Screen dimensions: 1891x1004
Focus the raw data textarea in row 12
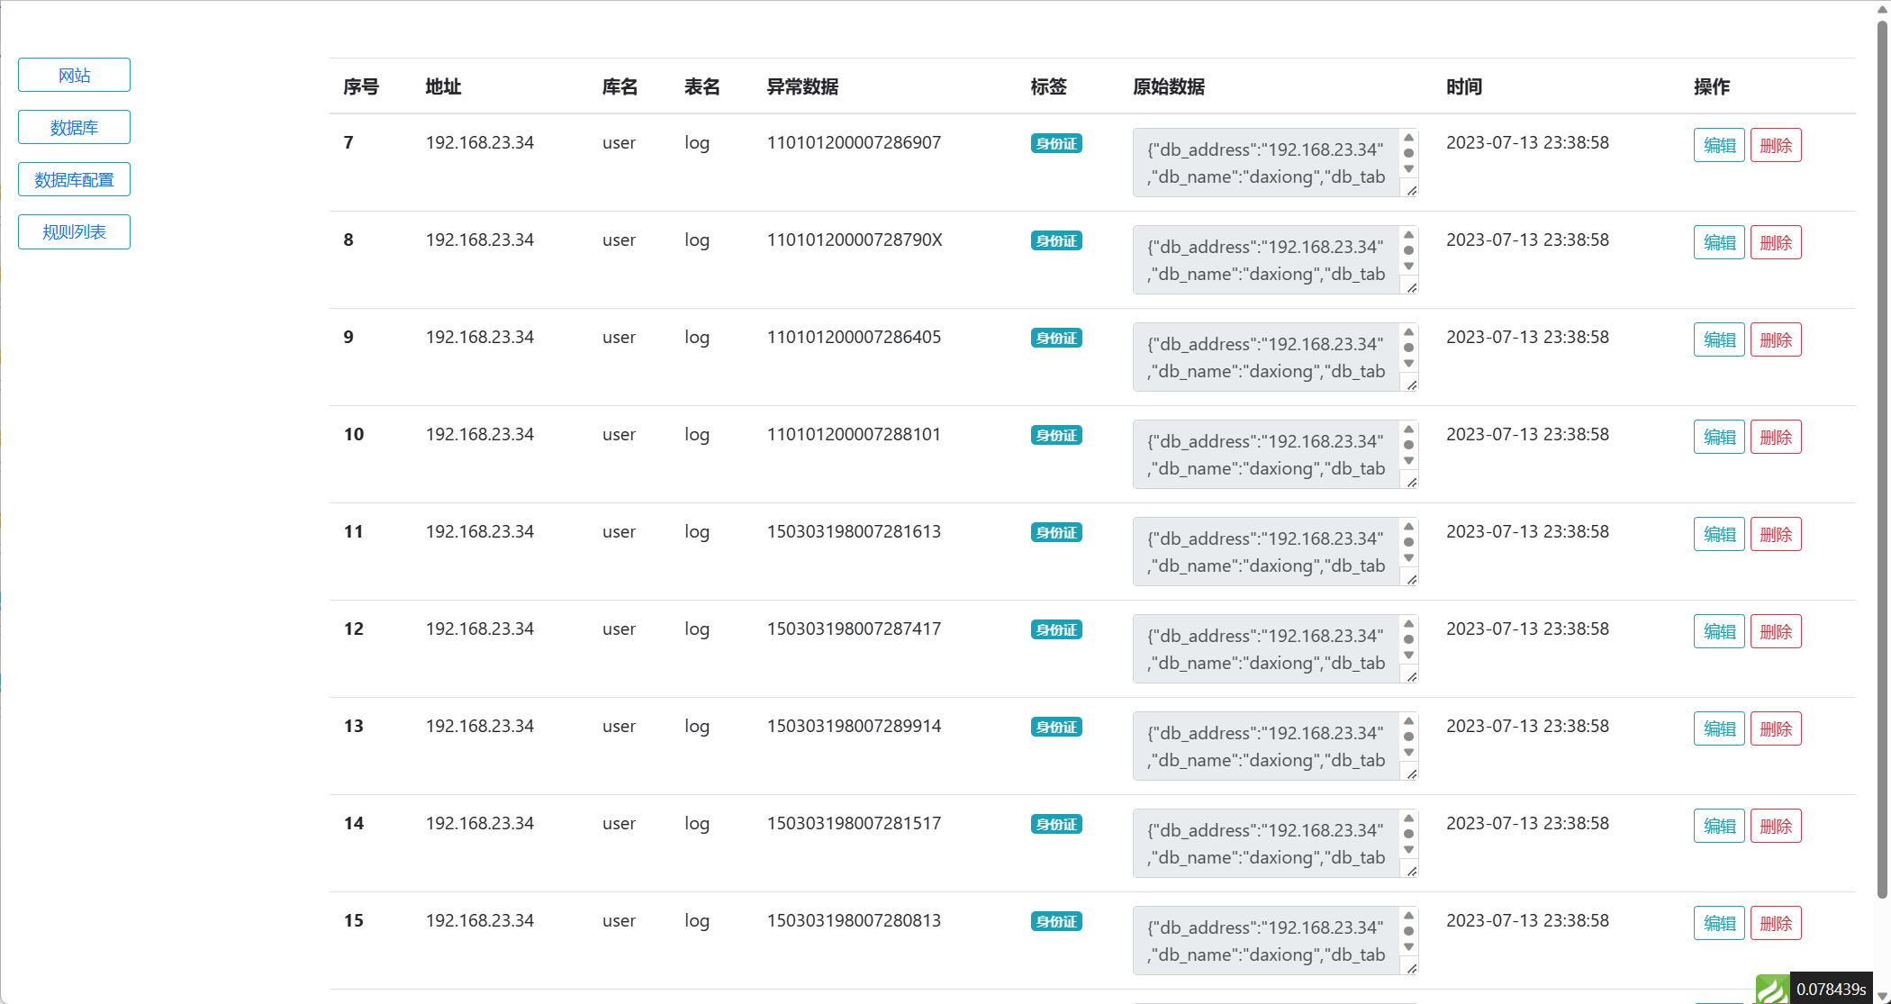pyautogui.click(x=1265, y=648)
